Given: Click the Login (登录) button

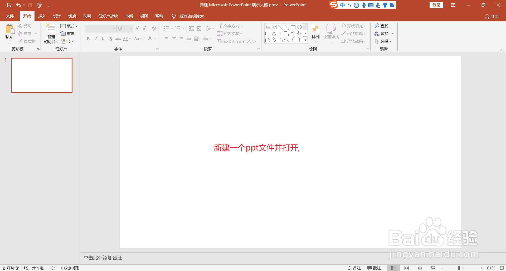Looking at the screenshot, I should (436, 5).
